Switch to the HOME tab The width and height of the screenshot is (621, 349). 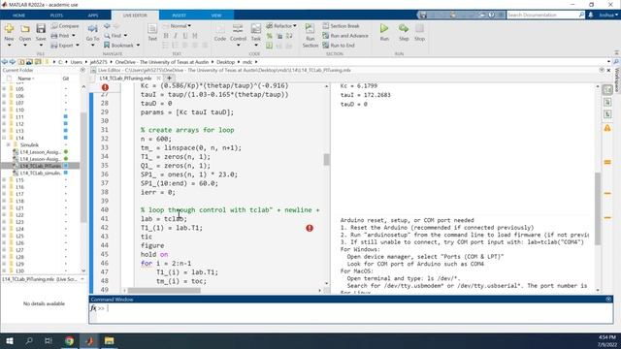[18, 16]
